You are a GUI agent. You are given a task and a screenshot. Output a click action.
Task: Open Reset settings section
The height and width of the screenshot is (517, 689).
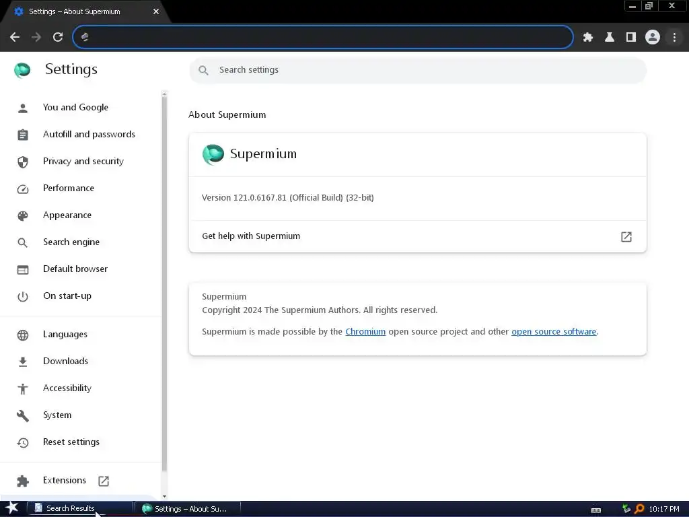(x=71, y=442)
